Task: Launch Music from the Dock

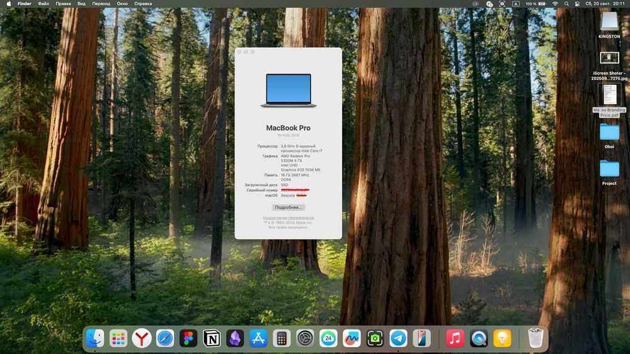Action: coord(455,338)
